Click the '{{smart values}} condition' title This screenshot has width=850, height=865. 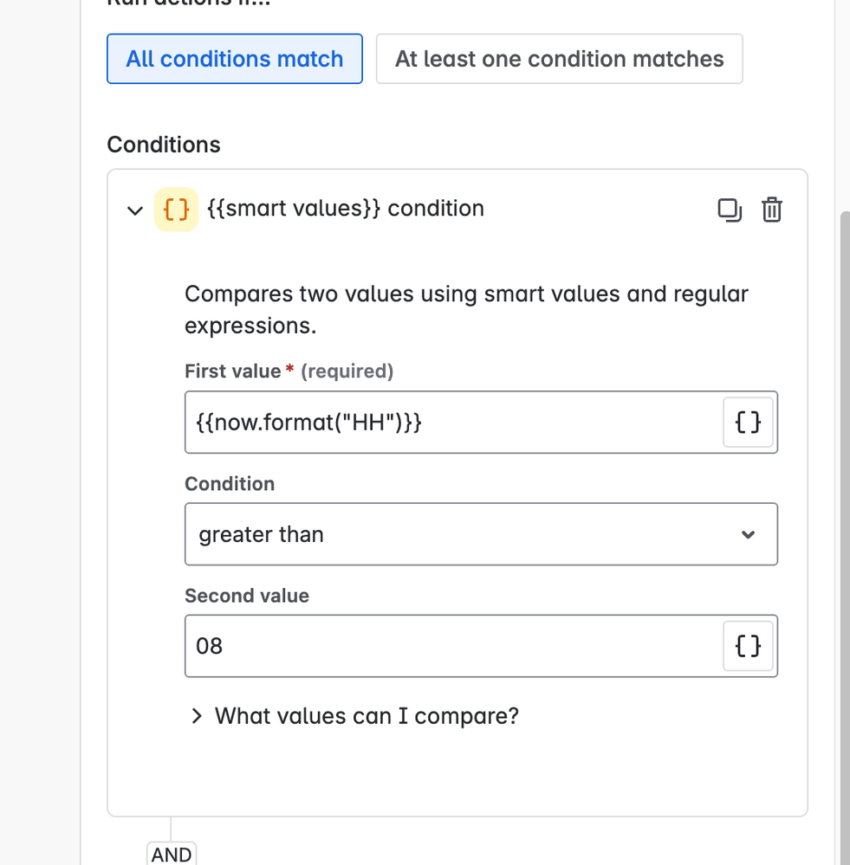tap(346, 209)
